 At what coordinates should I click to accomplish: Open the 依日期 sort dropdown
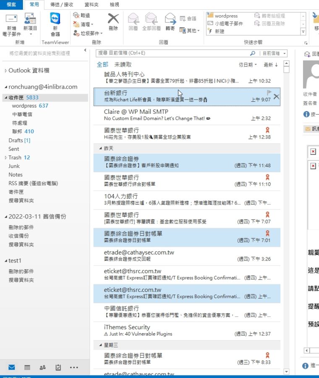pos(248,65)
